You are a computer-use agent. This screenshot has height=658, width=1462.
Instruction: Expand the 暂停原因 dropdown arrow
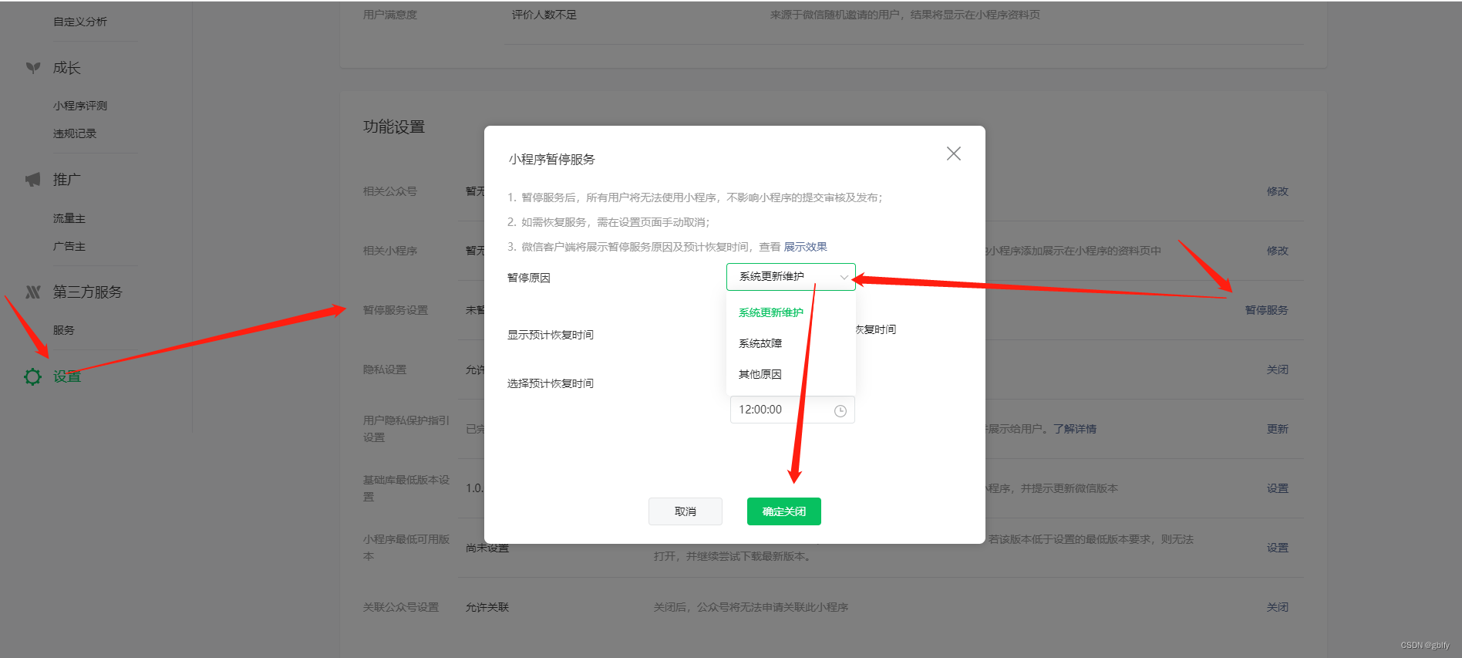(844, 277)
